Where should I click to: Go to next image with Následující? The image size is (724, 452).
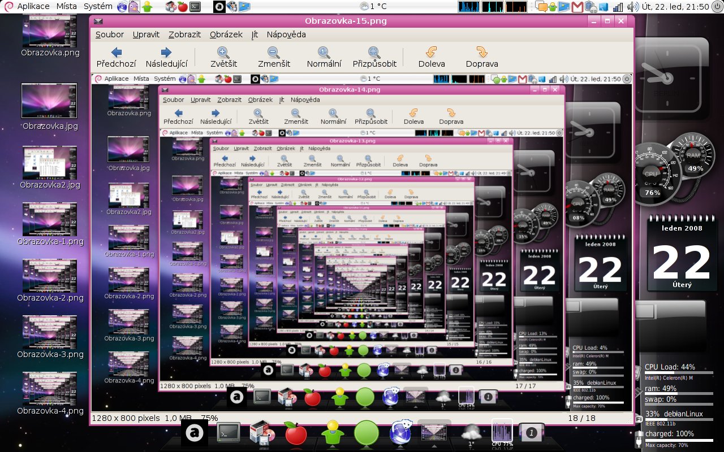click(166, 57)
